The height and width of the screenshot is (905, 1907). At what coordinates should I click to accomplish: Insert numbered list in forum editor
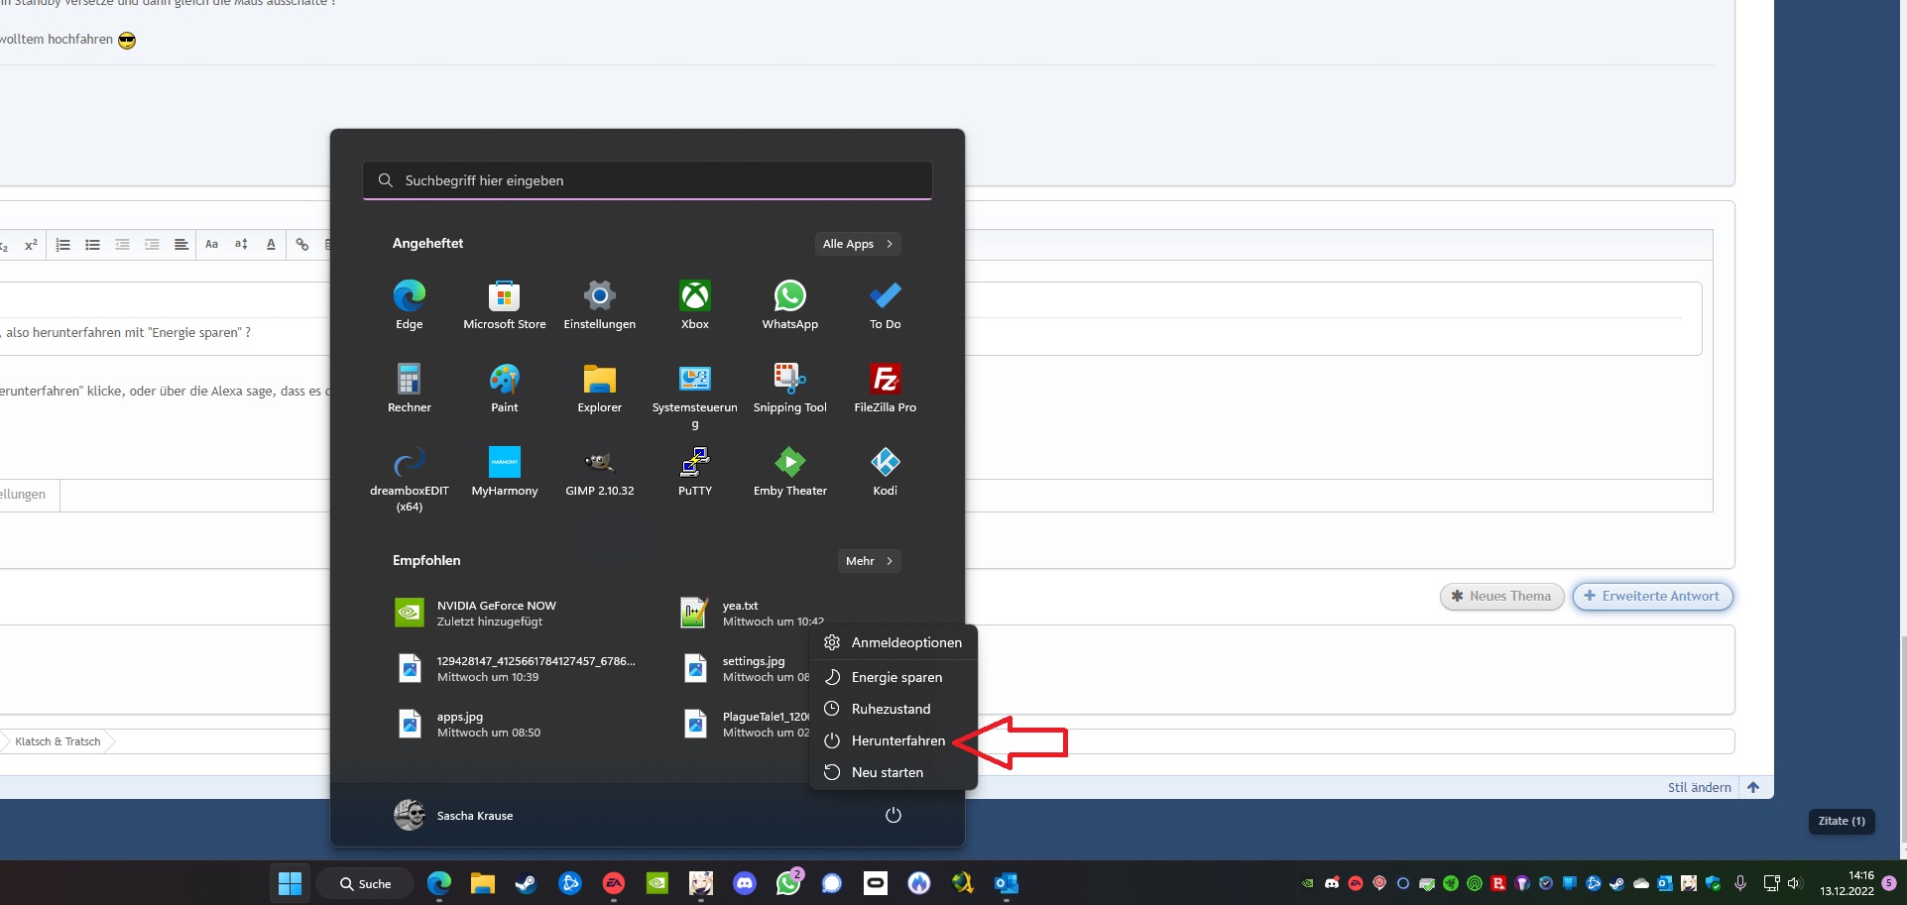(62, 244)
